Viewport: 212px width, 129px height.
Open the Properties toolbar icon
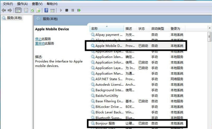[26, 10]
